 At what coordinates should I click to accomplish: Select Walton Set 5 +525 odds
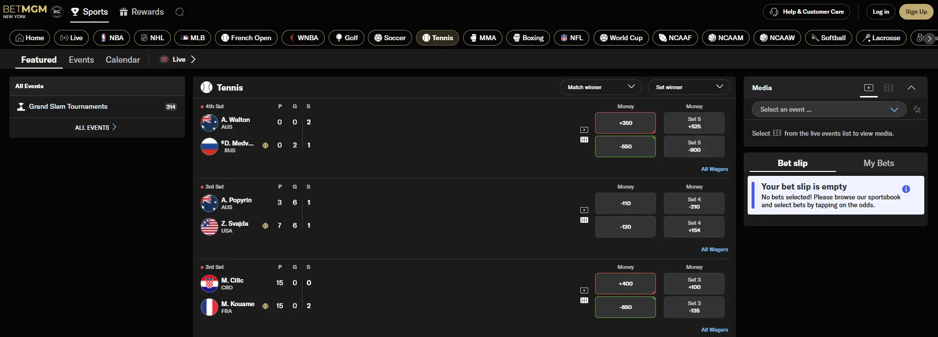coord(694,123)
